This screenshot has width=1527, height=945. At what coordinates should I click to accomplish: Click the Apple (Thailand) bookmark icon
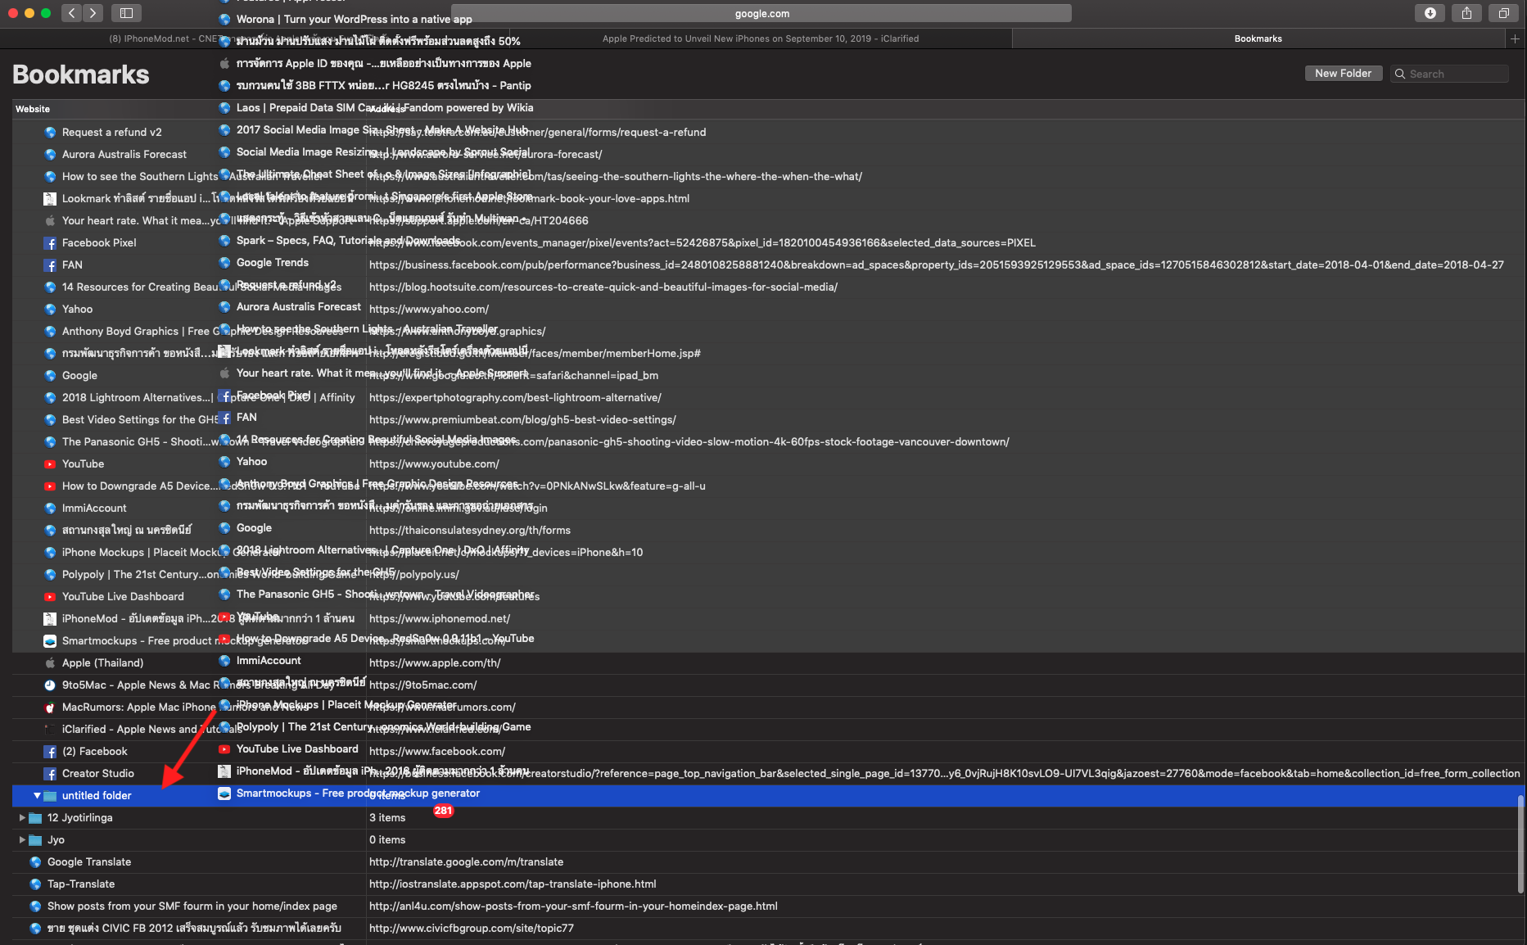pyautogui.click(x=50, y=662)
